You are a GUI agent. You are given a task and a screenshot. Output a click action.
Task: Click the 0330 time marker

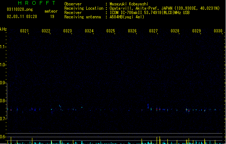tap(218, 31)
